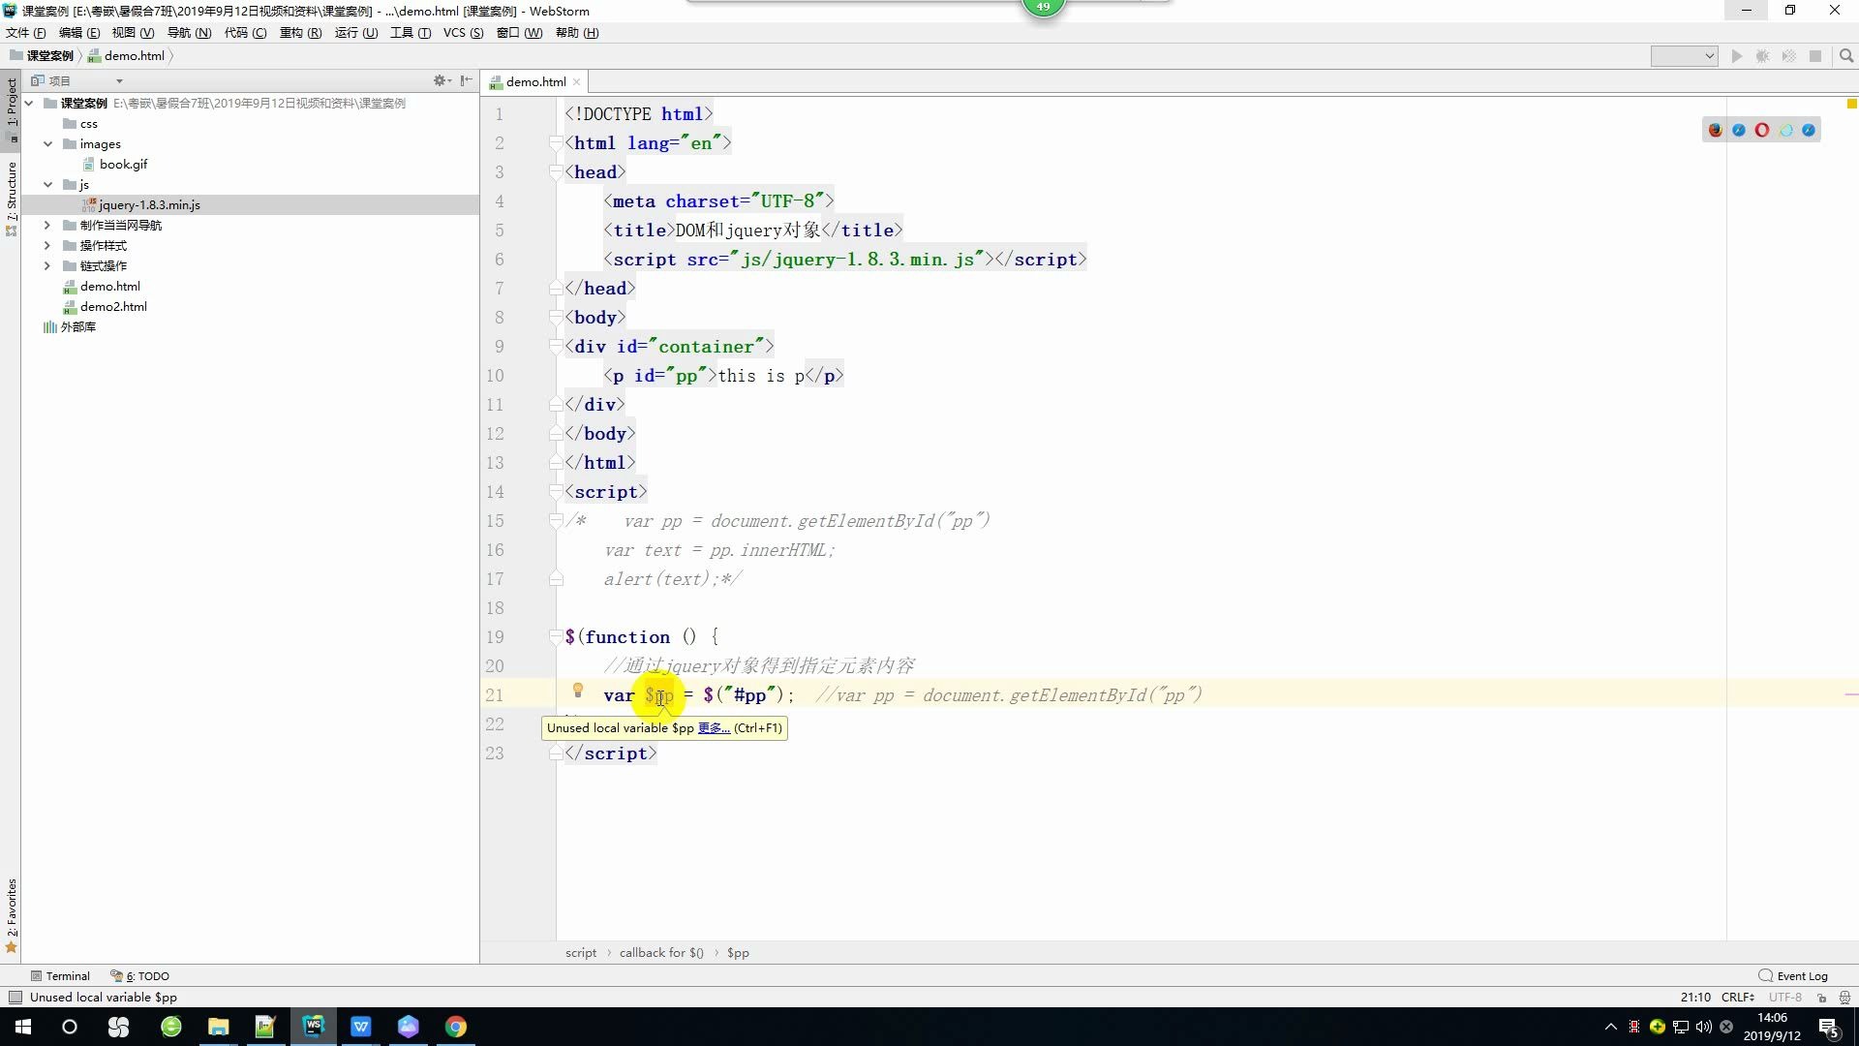Click the read-only lock icon in status bar
1859x1046 pixels.
(1821, 997)
